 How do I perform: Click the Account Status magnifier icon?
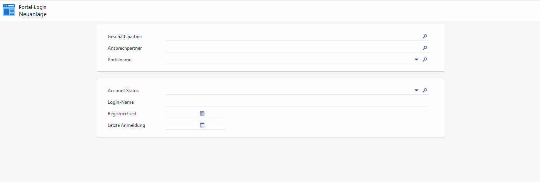pyautogui.click(x=425, y=91)
